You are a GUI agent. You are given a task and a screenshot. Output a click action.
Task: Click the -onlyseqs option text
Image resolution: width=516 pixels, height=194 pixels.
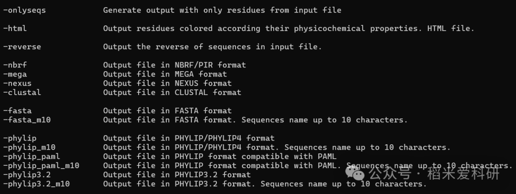pyautogui.click(x=24, y=10)
